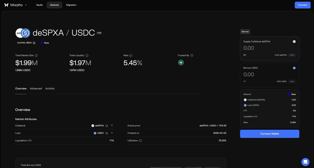Image resolution: width=314 pixels, height=168 pixels.
Task: Show info icon next to Trusted By
Action: [x=192, y=56]
